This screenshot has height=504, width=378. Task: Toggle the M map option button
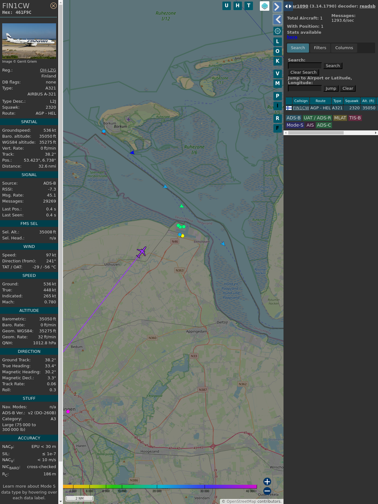click(278, 83)
